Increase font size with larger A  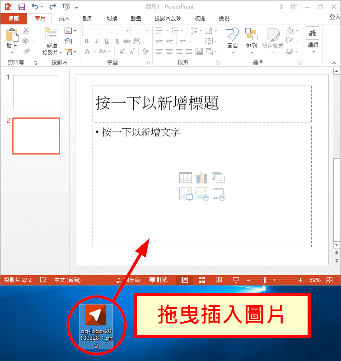point(122,52)
